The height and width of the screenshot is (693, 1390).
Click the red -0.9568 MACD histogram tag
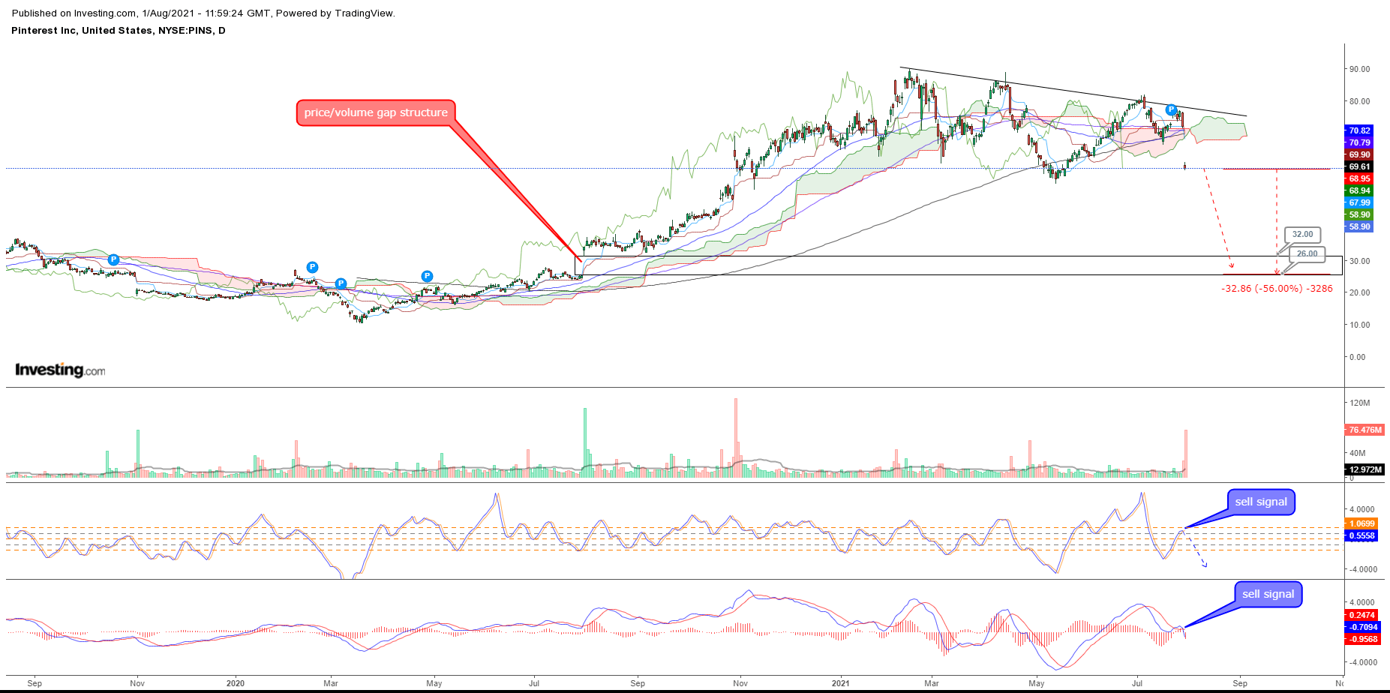(x=1363, y=639)
